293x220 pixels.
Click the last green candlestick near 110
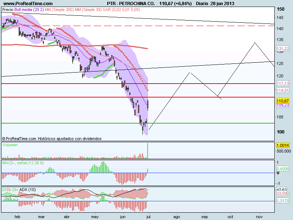pos(148,104)
